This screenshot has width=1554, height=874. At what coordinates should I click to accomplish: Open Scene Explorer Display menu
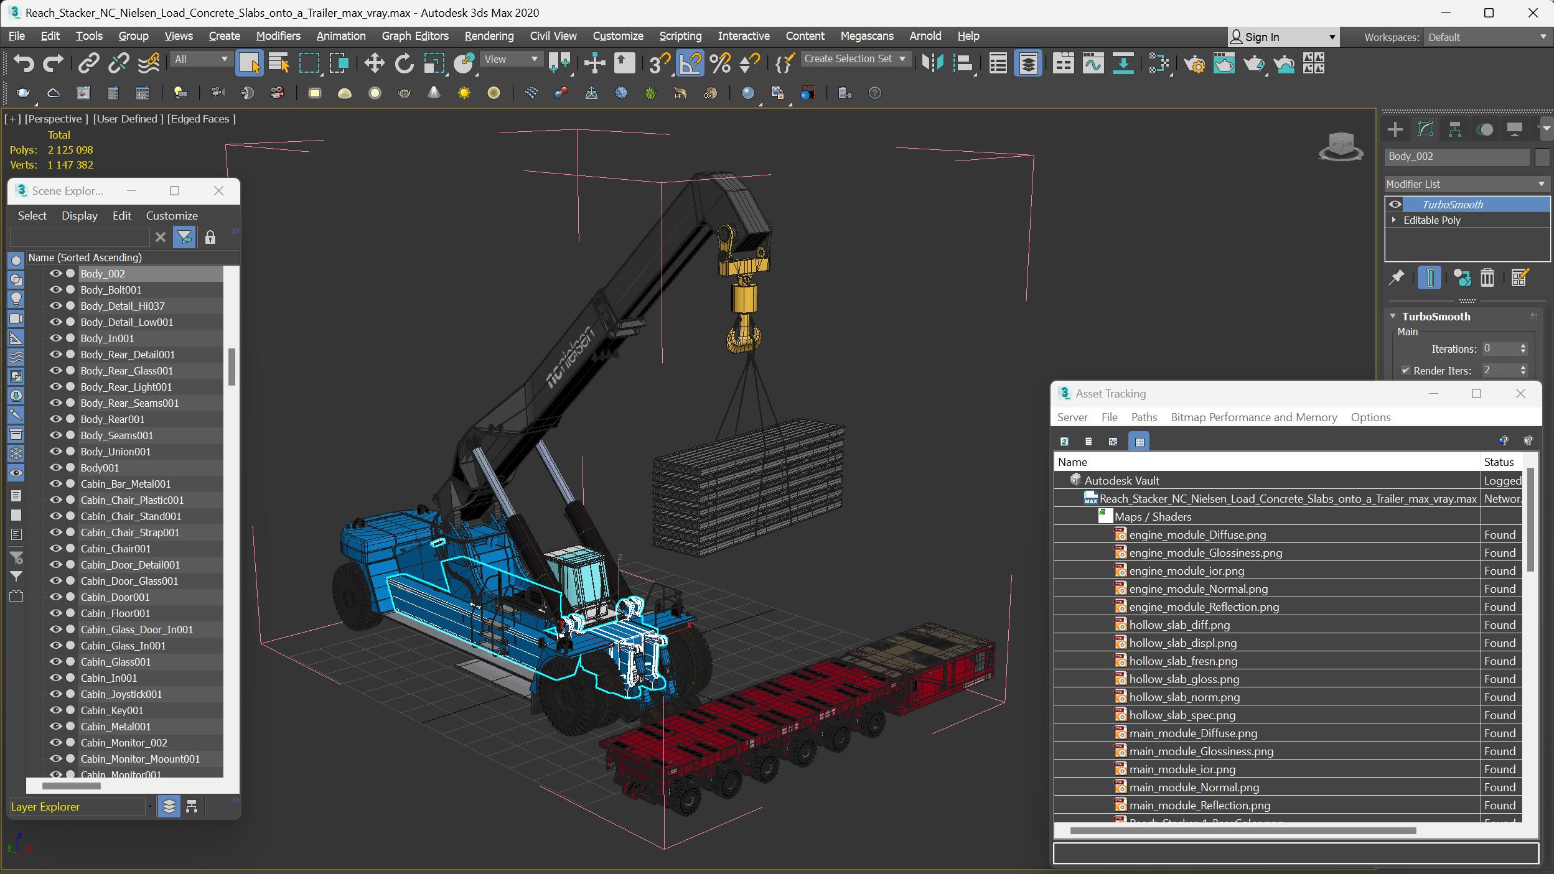coord(80,216)
